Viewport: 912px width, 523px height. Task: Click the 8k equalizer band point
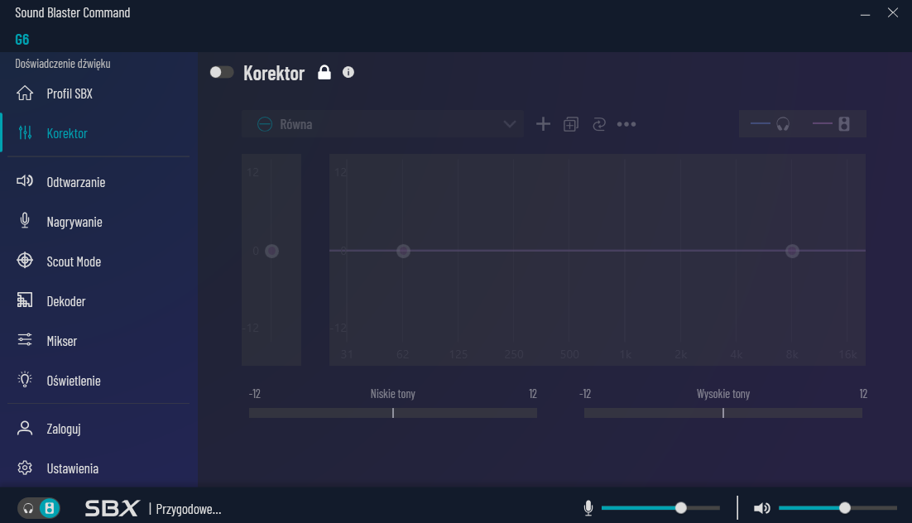pos(792,251)
